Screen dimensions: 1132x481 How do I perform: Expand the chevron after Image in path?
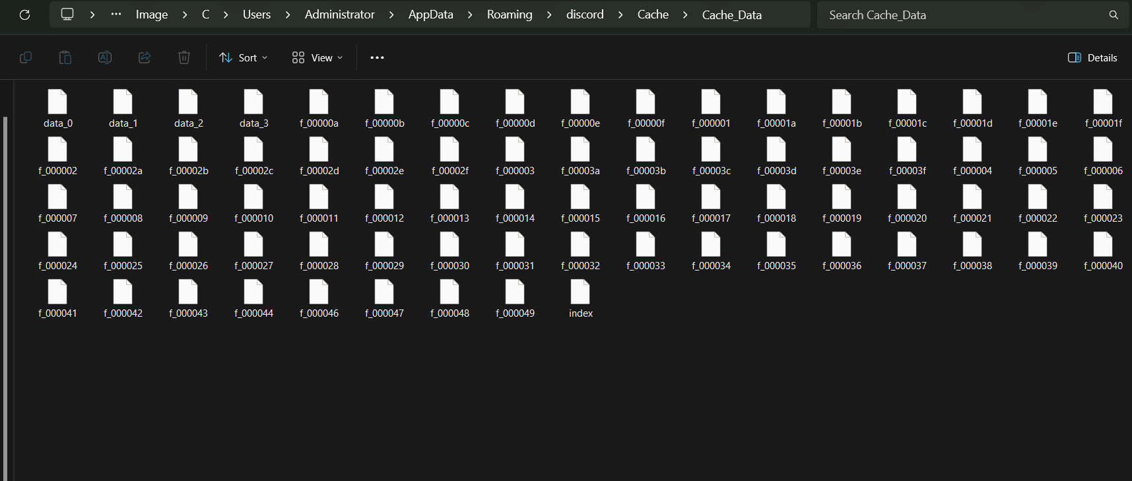coord(185,15)
